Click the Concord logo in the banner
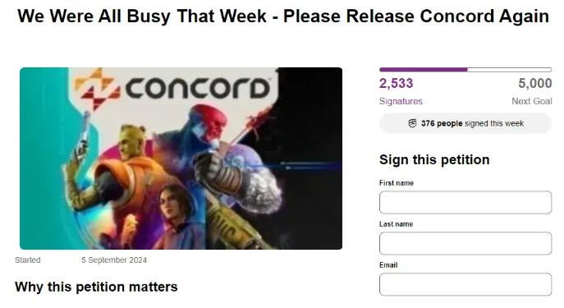Viewport: 564px width, 308px height. (x=172, y=88)
